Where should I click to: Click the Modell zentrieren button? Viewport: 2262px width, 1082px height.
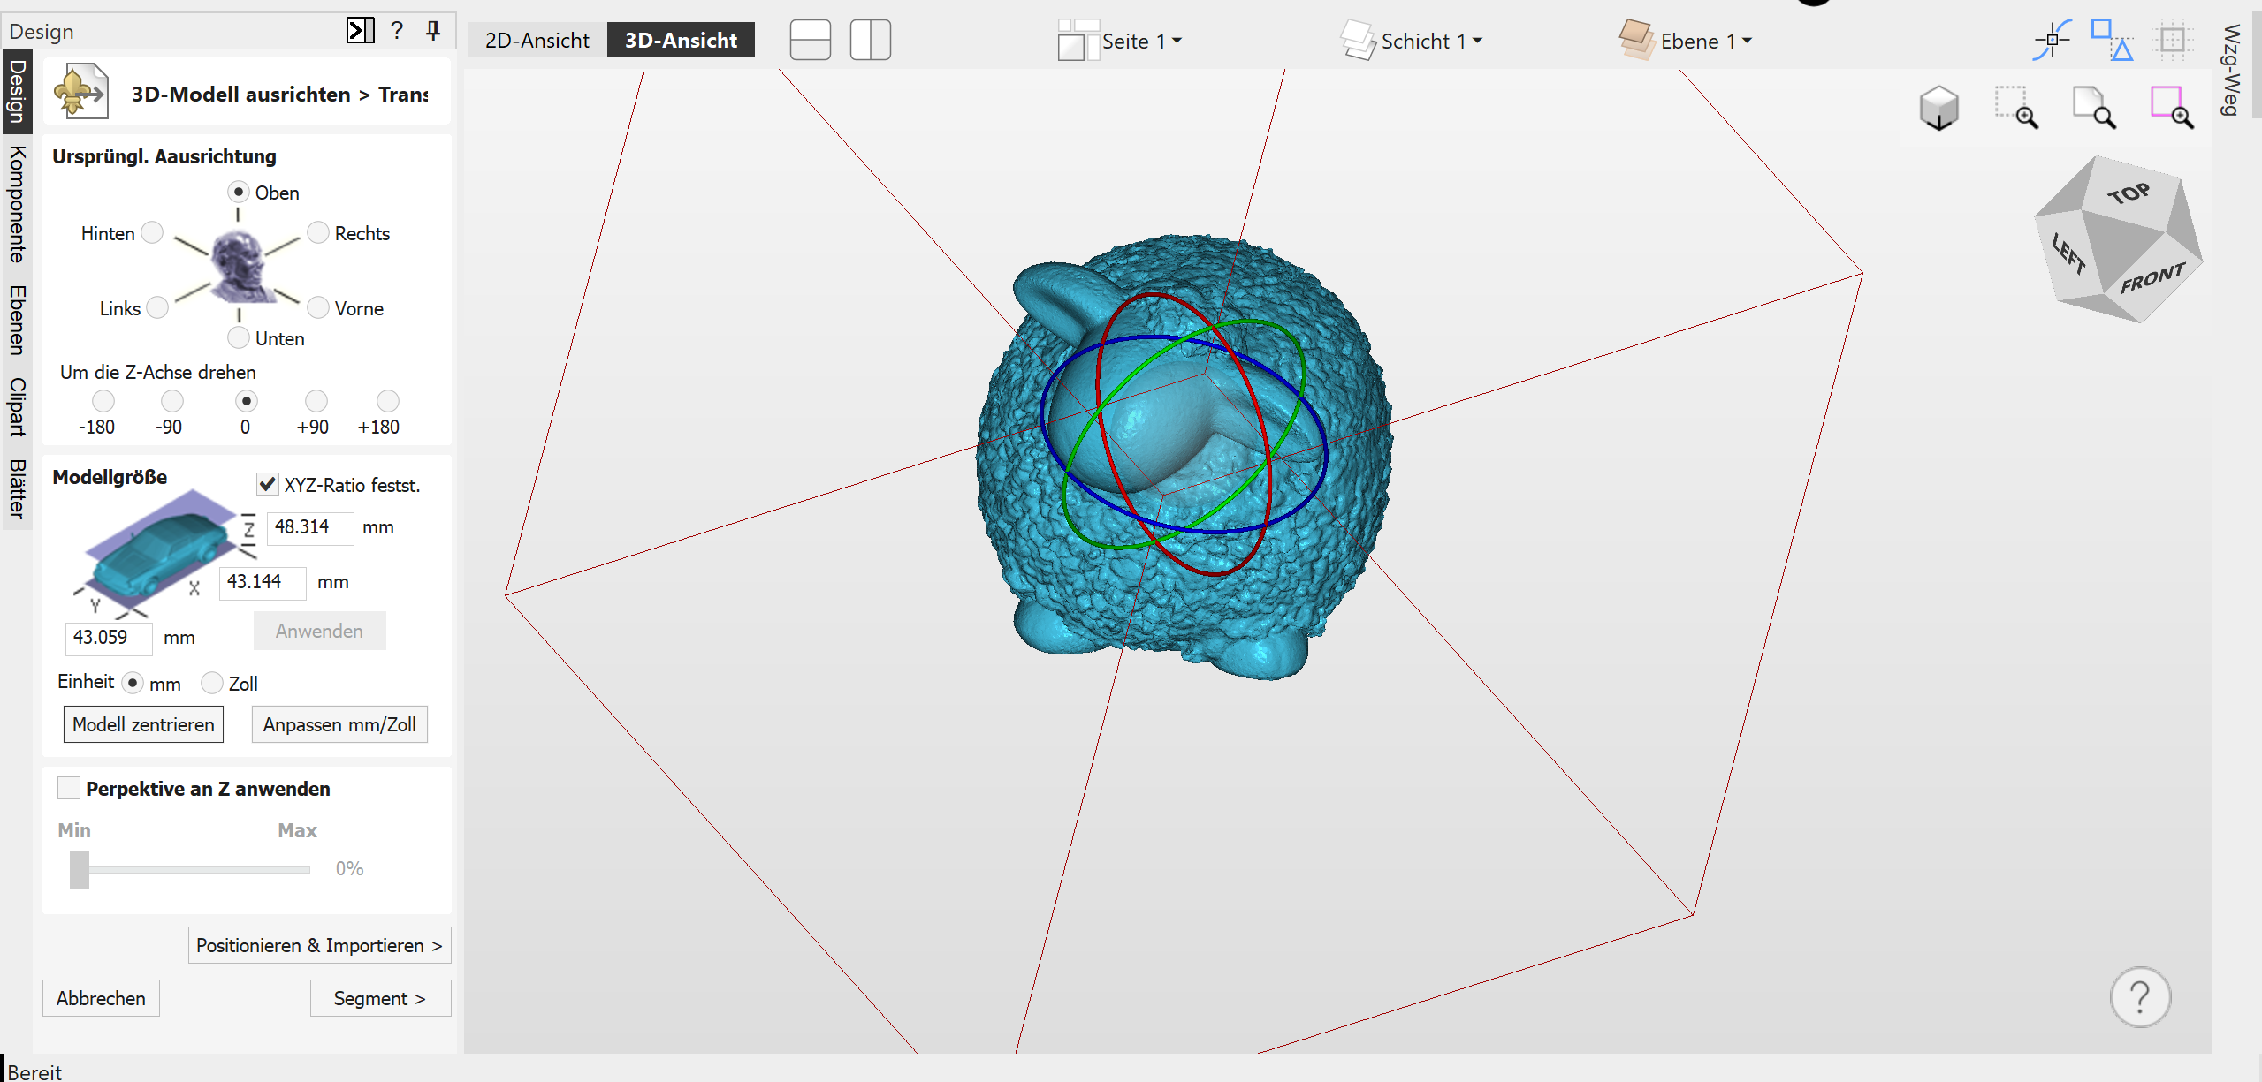tap(143, 724)
